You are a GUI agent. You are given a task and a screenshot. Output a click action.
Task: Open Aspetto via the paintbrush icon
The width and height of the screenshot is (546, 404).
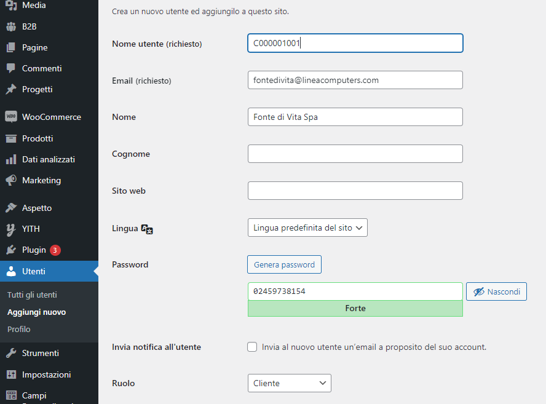[x=11, y=208]
